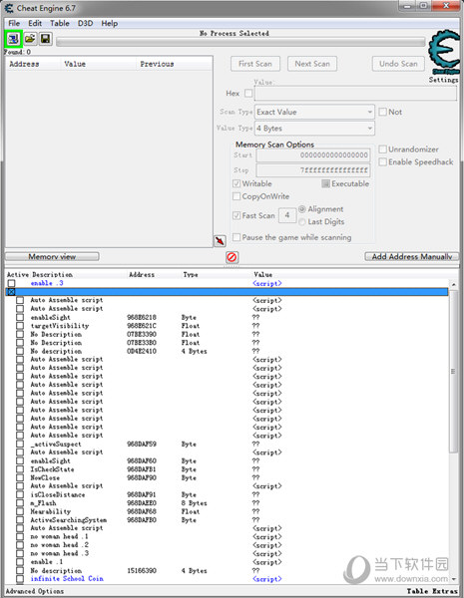Toggle the CopyOnWrite checkbox
The height and width of the screenshot is (598, 464).
236,196
